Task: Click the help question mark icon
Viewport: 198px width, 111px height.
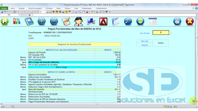Action: coord(196,8)
